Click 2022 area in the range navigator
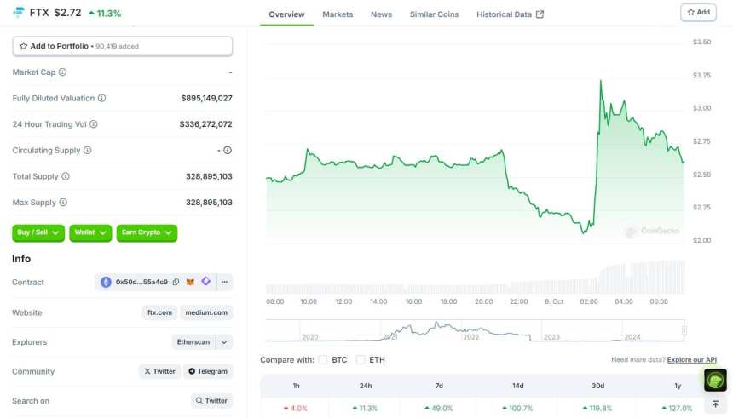The image size is (733, 418). [471, 337]
